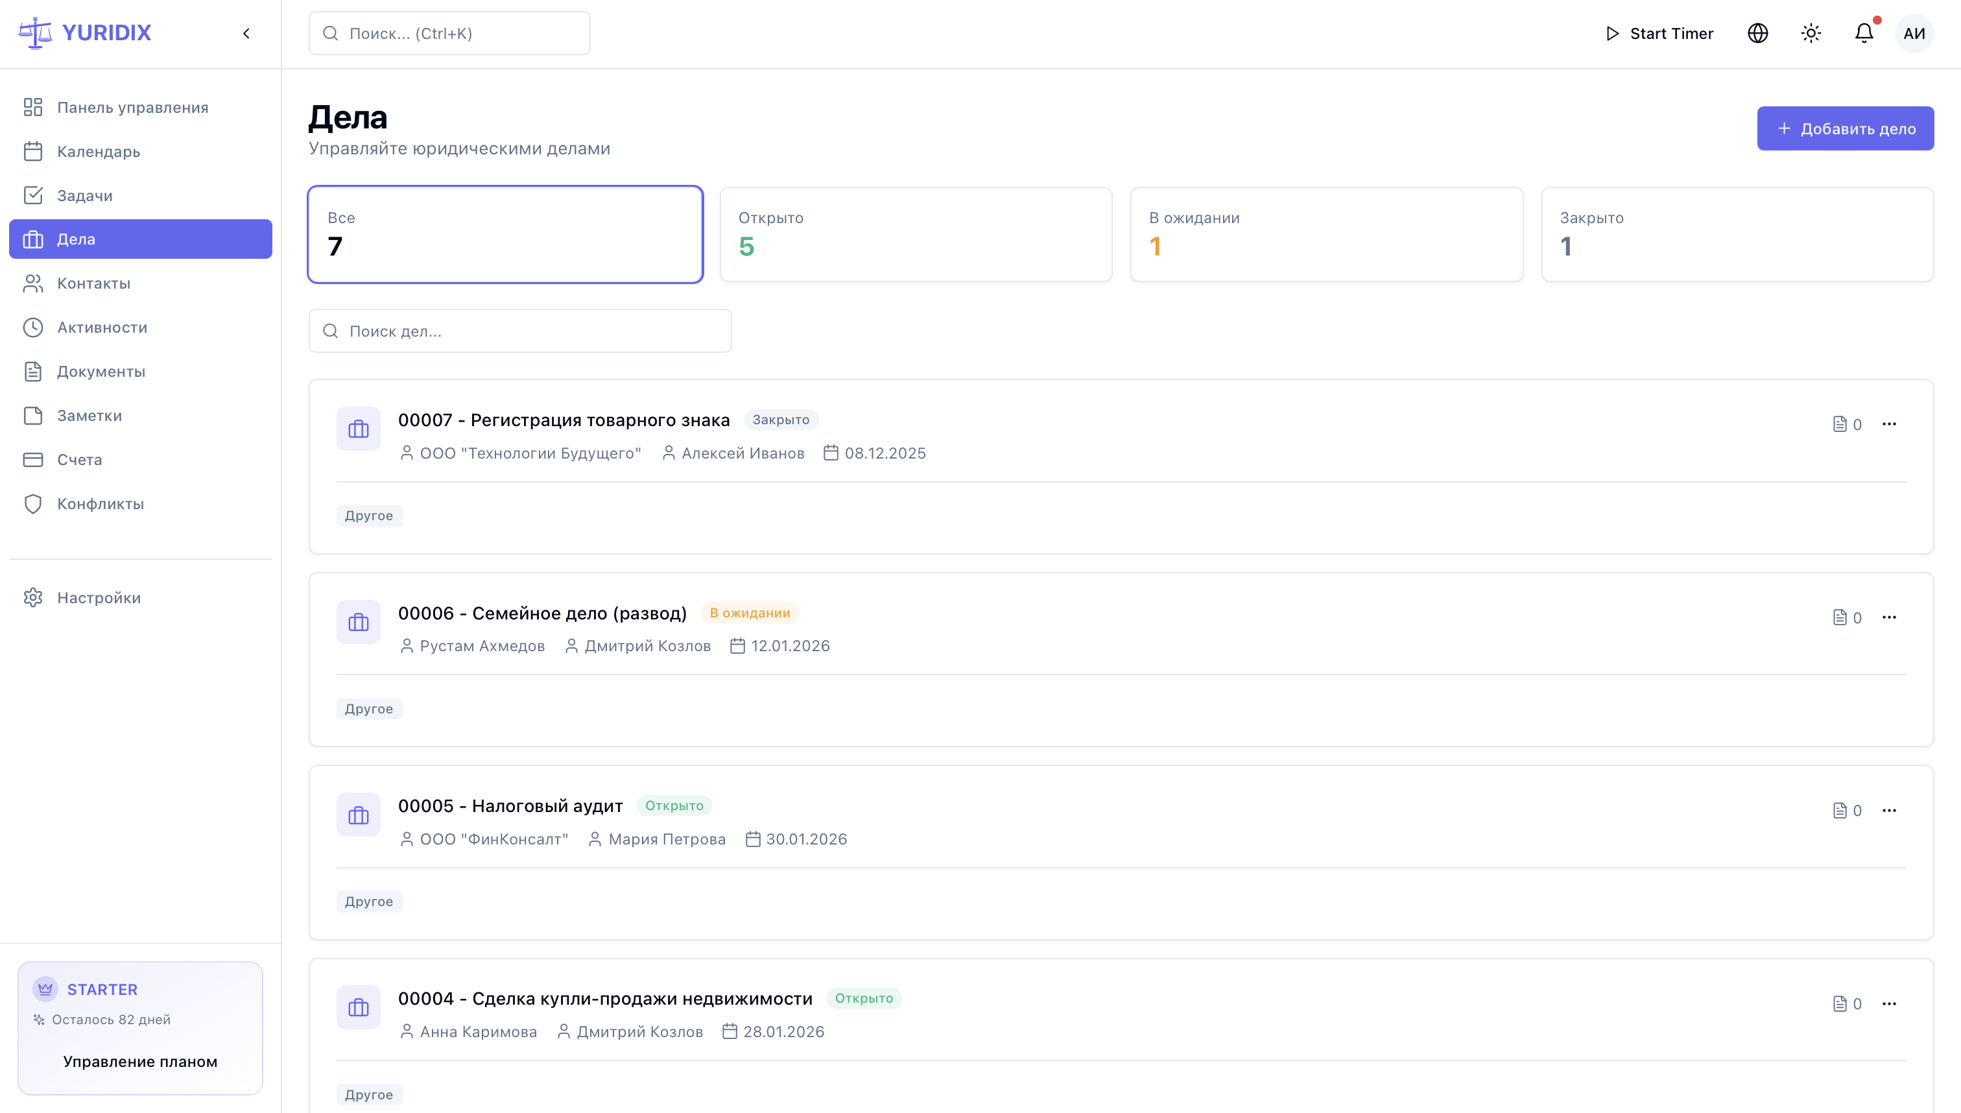
Task: Open Управление планом link
Action: coord(140,1061)
